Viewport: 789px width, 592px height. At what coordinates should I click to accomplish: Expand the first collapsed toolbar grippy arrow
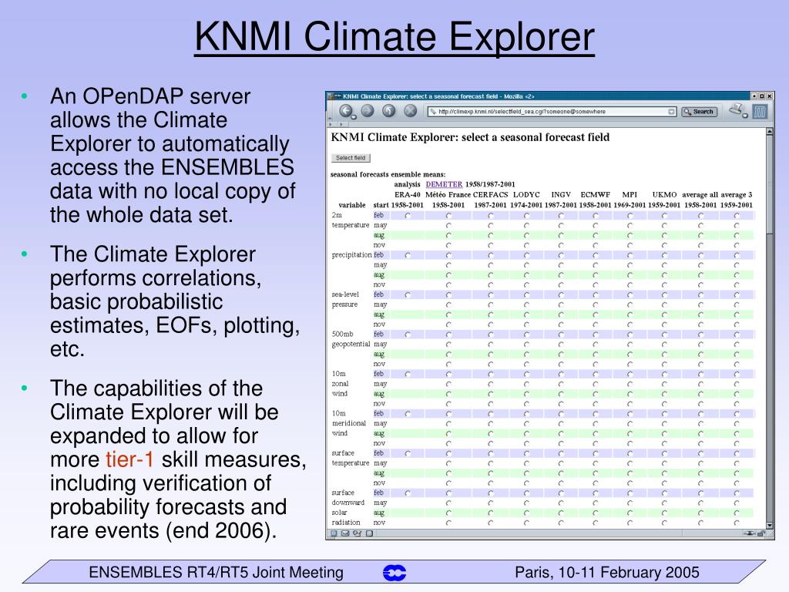330,124
